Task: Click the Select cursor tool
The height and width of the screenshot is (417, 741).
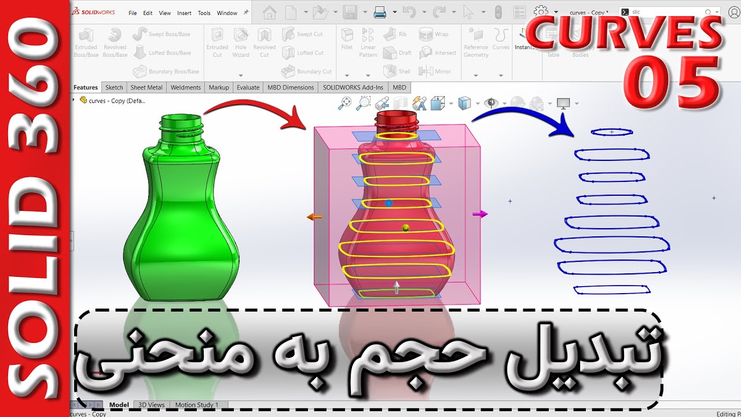Action: 468,12
